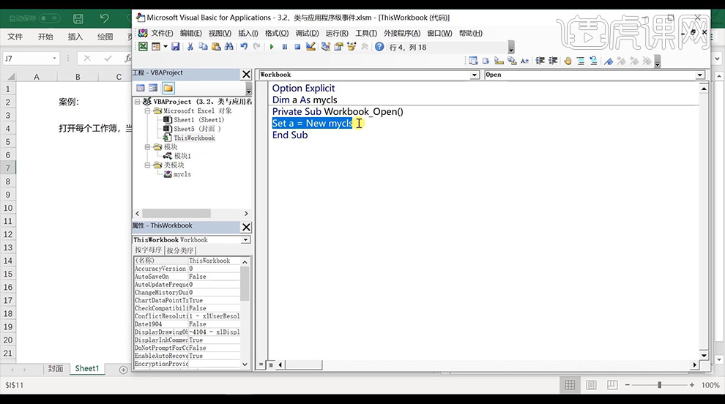
Task: Collapse the 类模块 folder node
Action: pyautogui.click(x=148, y=165)
